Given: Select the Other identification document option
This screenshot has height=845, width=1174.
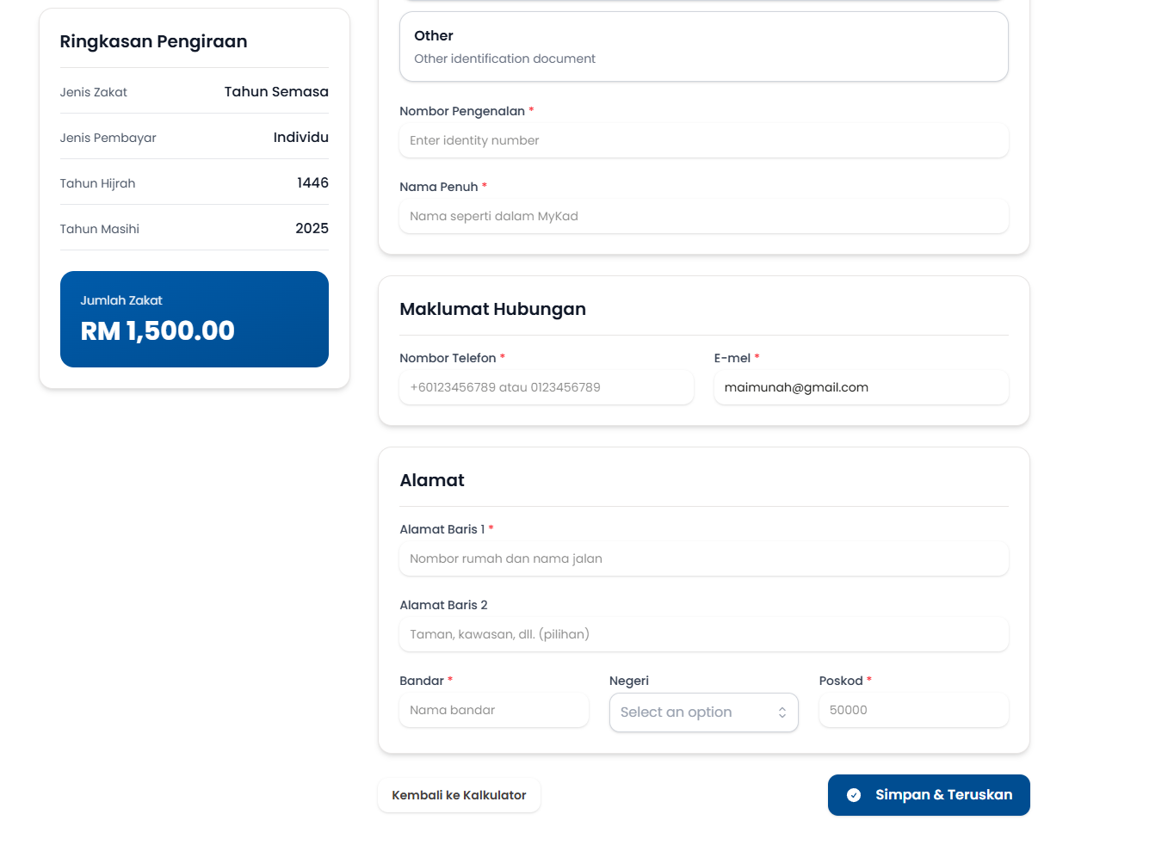Looking at the screenshot, I should (703, 46).
